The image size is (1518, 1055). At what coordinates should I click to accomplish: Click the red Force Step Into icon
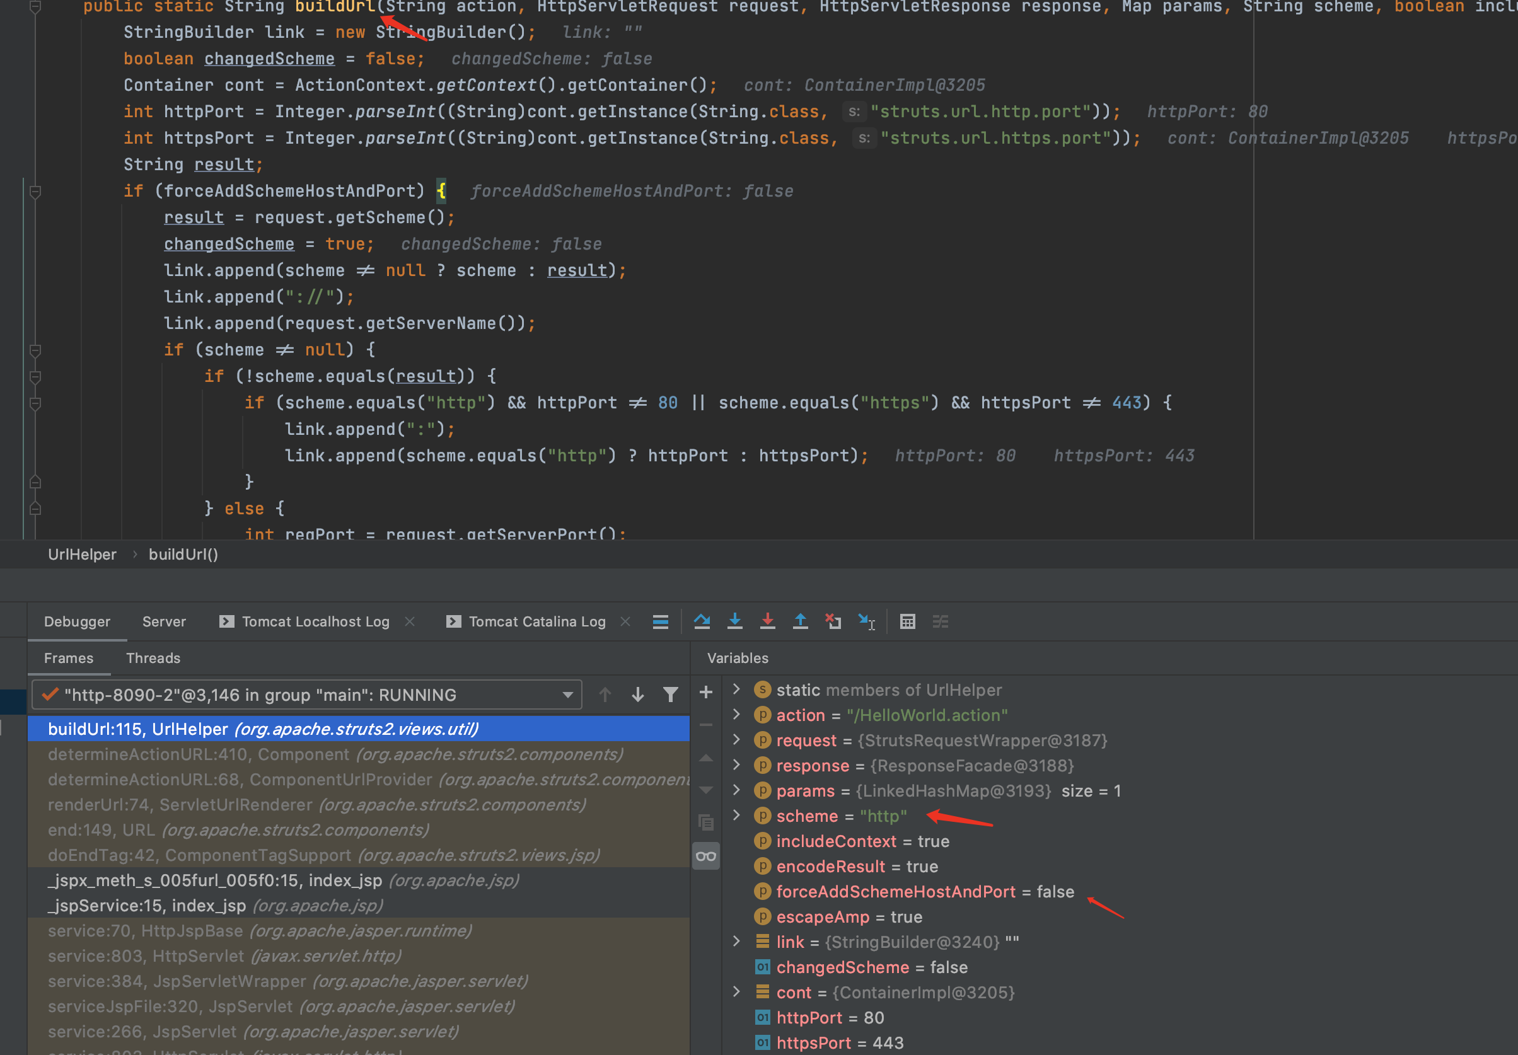coord(768,621)
